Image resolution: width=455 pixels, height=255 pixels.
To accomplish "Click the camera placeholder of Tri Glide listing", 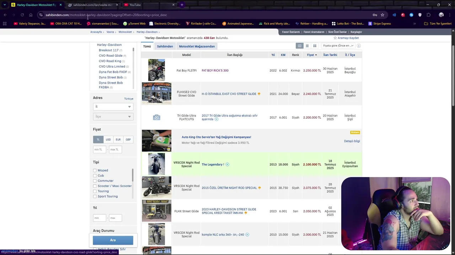I will pyautogui.click(x=156, y=117).
